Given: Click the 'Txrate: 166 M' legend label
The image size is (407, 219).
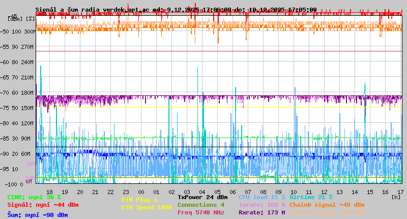Looking at the screenshot, I should pyautogui.click(x=262, y=205).
